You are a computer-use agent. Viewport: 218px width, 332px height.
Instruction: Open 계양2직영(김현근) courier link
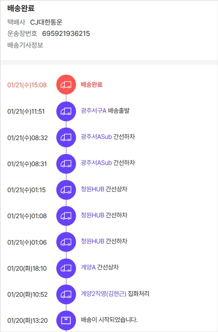(103, 293)
